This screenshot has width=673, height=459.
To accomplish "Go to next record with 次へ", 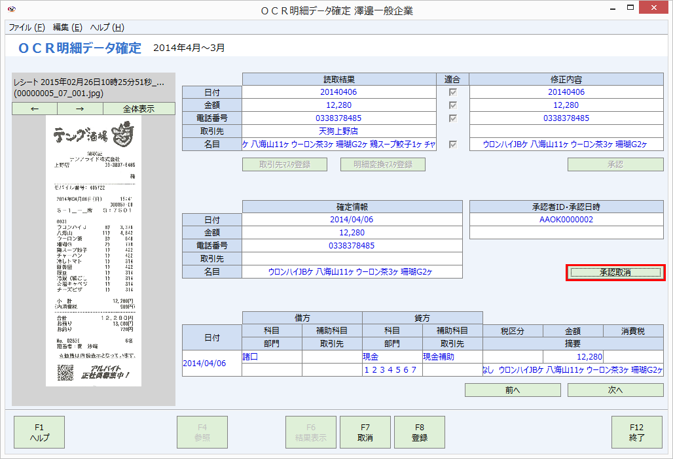I will coord(615,389).
